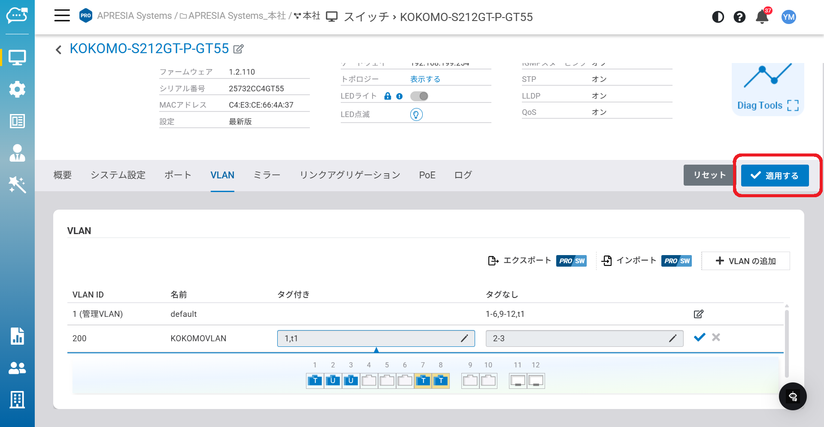Toggle the LED light switch

pos(419,96)
